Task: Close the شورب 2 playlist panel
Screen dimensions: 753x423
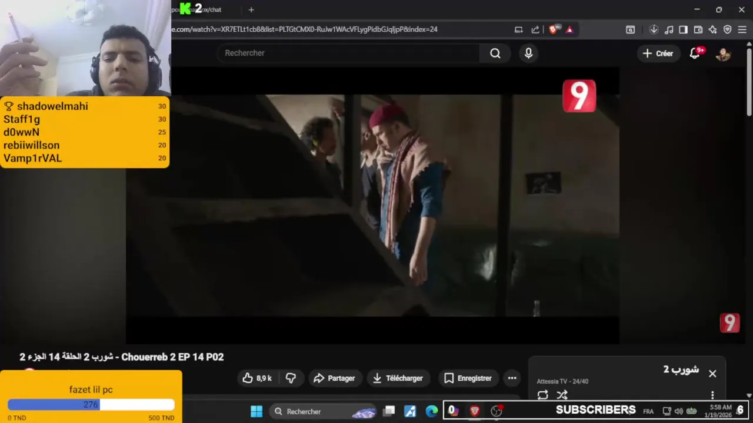Action: [x=712, y=374]
